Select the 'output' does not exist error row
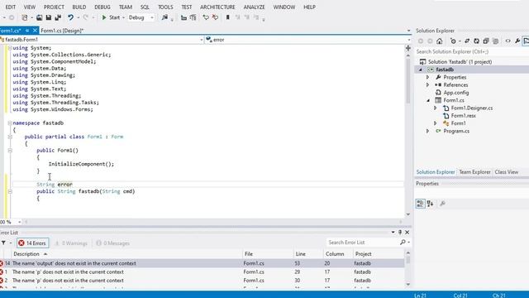The image size is (529, 298). [202, 263]
